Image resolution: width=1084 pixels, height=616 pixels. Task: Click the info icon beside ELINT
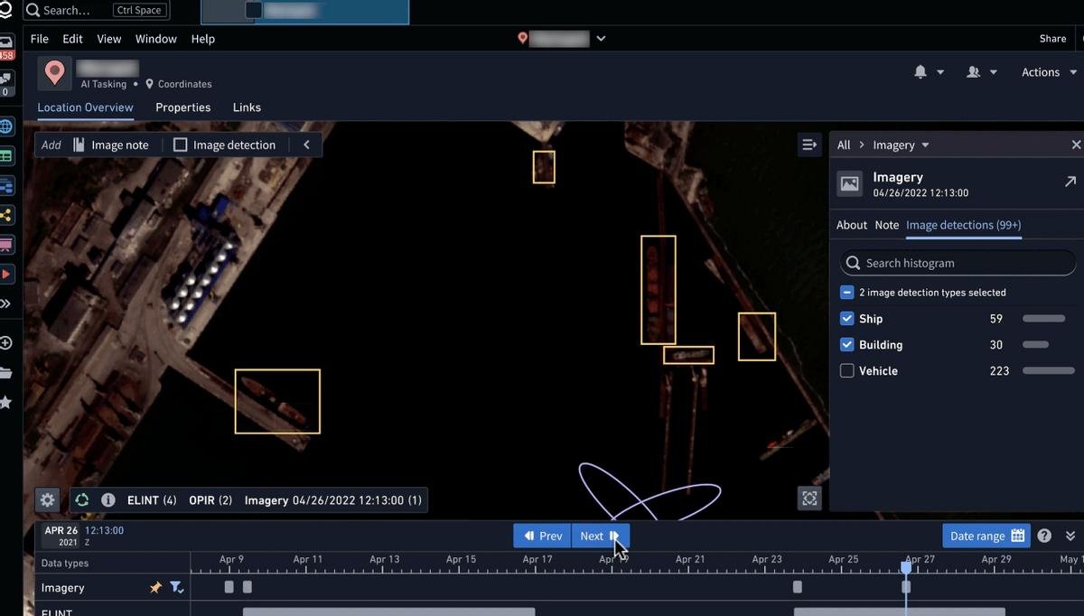(x=107, y=499)
